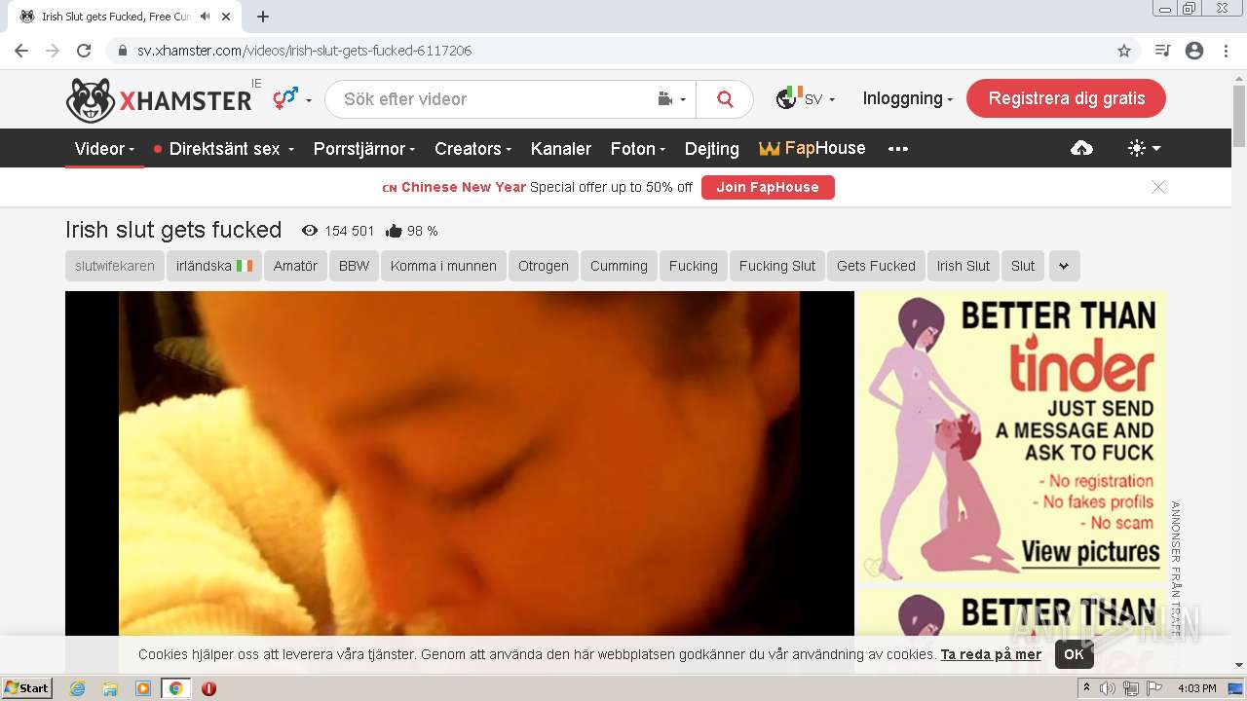This screenshot has height=701, width=1247.
Task: Mute the tab via its speaker icon
Action: coord(205,17)
